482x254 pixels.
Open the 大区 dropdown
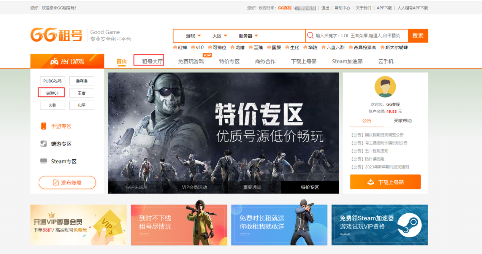pos(220,36)
